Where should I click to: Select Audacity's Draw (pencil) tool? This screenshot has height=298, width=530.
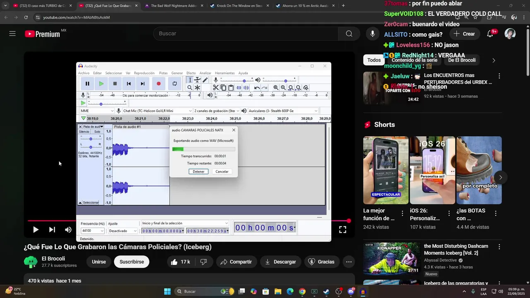205,80
